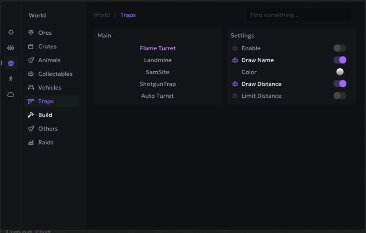
Task: Open the cloud icon section
Action: pos(11,94)
